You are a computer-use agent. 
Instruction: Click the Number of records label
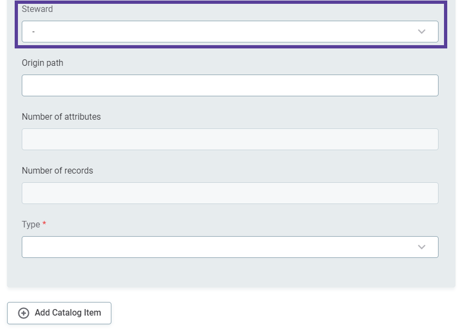pos(57,170)
